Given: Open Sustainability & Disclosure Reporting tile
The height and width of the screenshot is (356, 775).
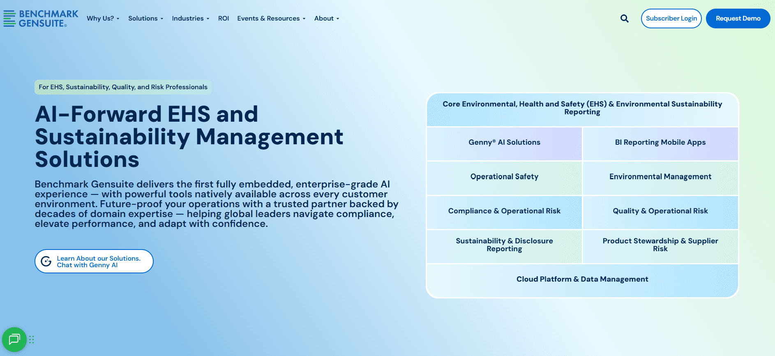Looking at the screenshot, I should (x=505, y=246).
